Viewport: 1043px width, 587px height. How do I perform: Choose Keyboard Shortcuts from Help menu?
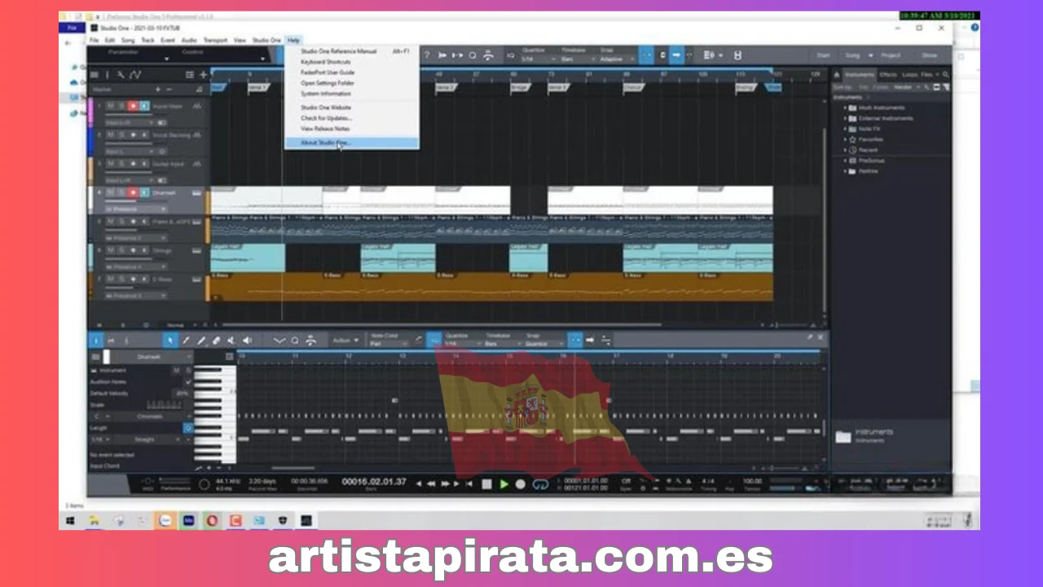coord(351,62)
